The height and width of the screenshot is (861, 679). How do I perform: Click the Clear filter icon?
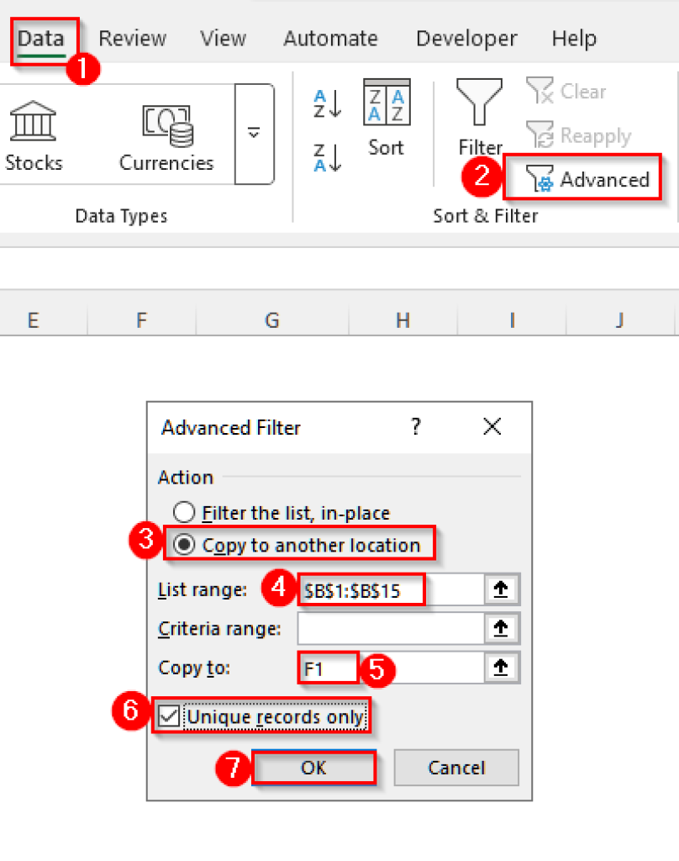pyautogui.click(x=580, y=91)
